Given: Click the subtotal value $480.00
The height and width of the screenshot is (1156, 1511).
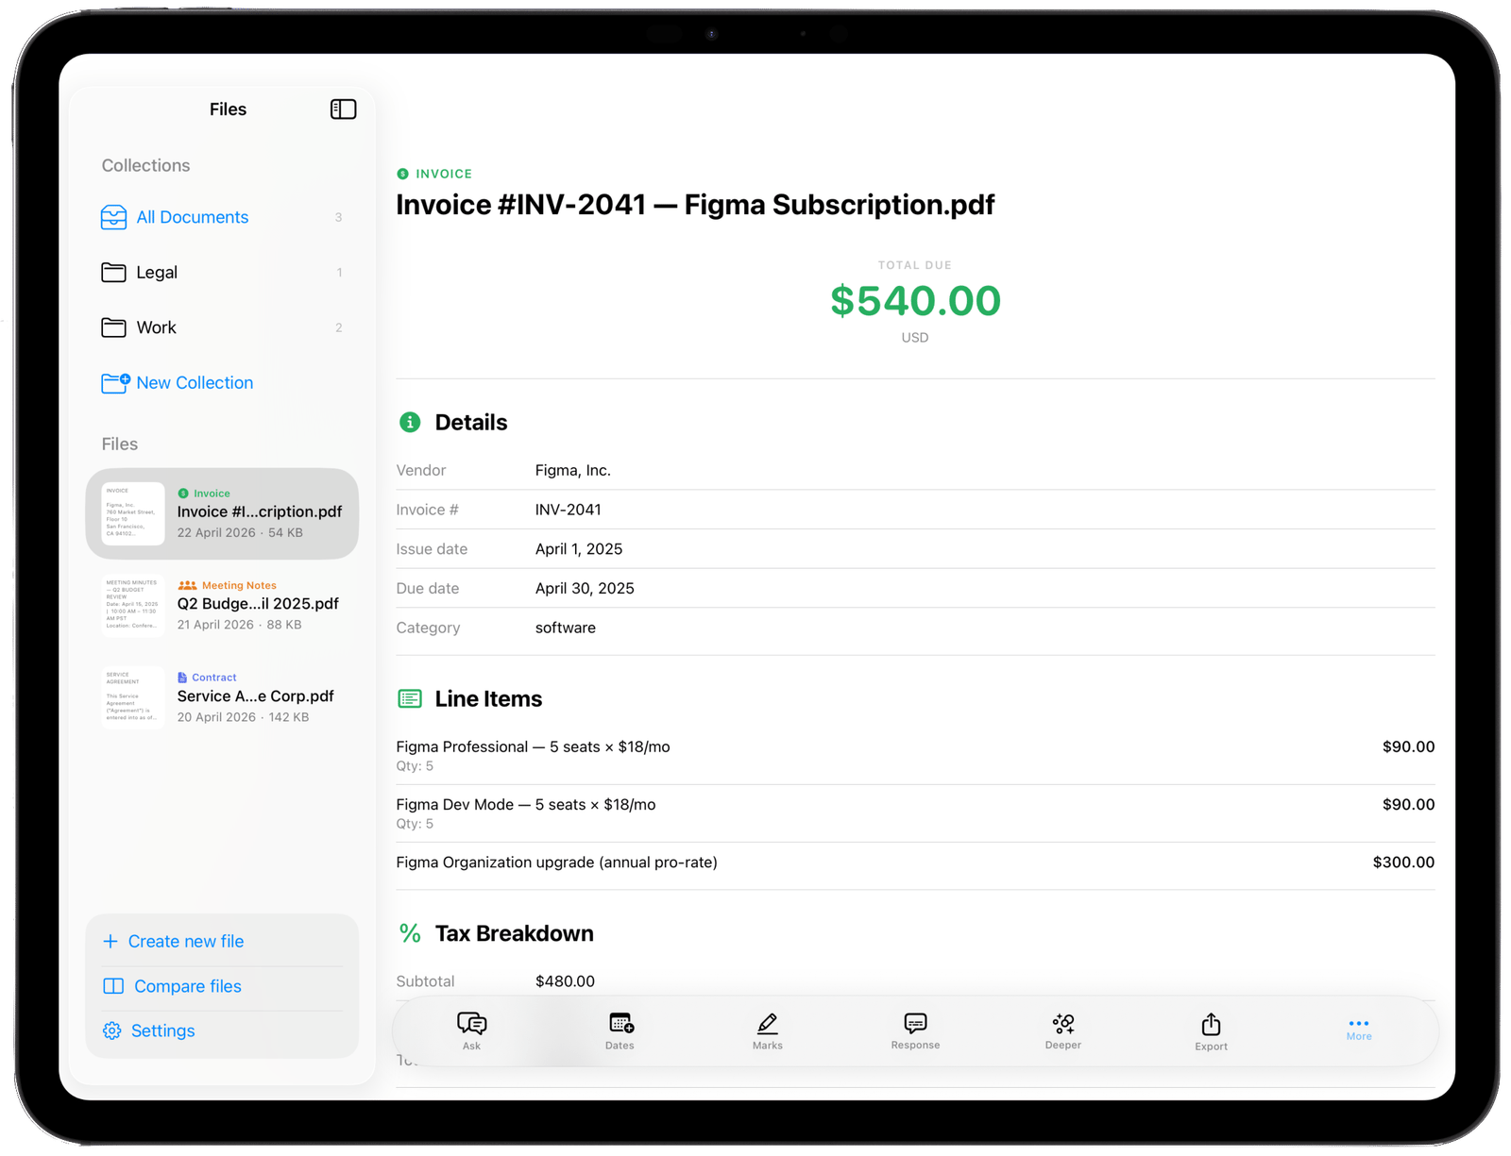Looking at the screenshot, I should [x=565, y=982].
